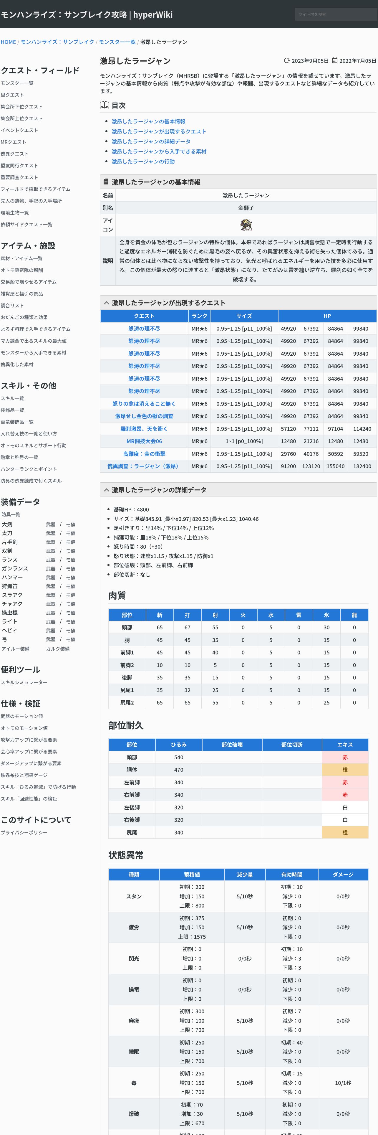Open sidebar 鉄蟲糸技と翔蟲ゲージ link
Image resolution: width=378 pixels, height=1135 pixels.
pyautogui.click(x=24, y=776)
